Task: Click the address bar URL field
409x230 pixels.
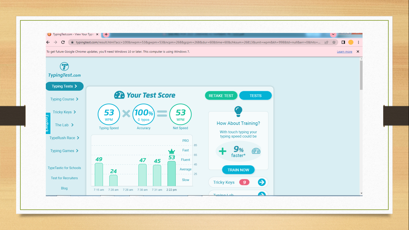Action: (198, 43)
